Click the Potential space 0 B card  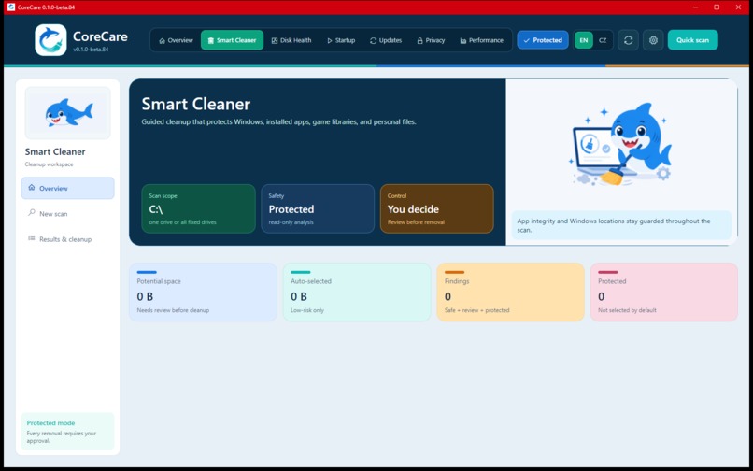[203, 293]
